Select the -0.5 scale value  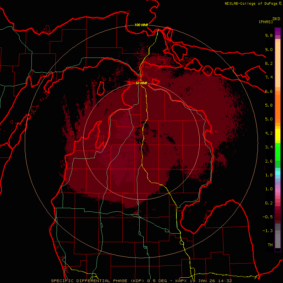(268, 217)
